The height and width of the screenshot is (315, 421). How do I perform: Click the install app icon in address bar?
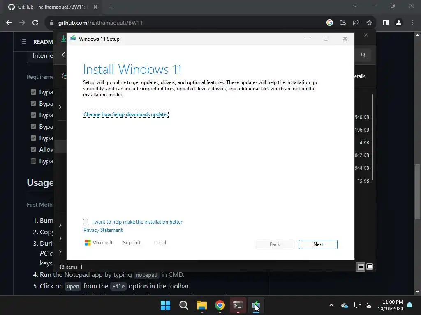pos(342,23)
